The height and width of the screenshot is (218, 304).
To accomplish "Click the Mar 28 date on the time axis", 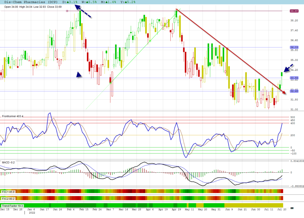I will coord(137,209).
